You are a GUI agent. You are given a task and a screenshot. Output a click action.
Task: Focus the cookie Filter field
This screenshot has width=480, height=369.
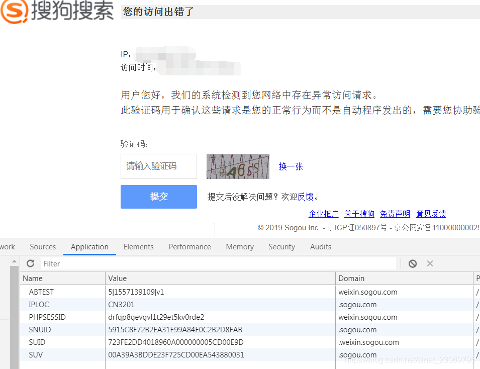tap(218, 263)
